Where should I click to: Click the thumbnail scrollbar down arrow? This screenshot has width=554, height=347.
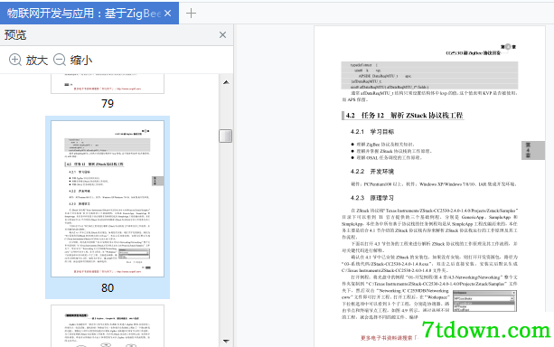click(x=226, y=342)
